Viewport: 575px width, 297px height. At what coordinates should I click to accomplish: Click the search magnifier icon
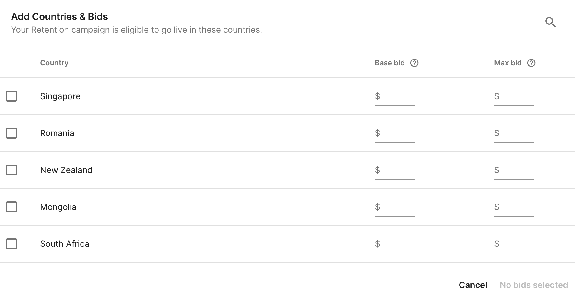pos(550,22)
